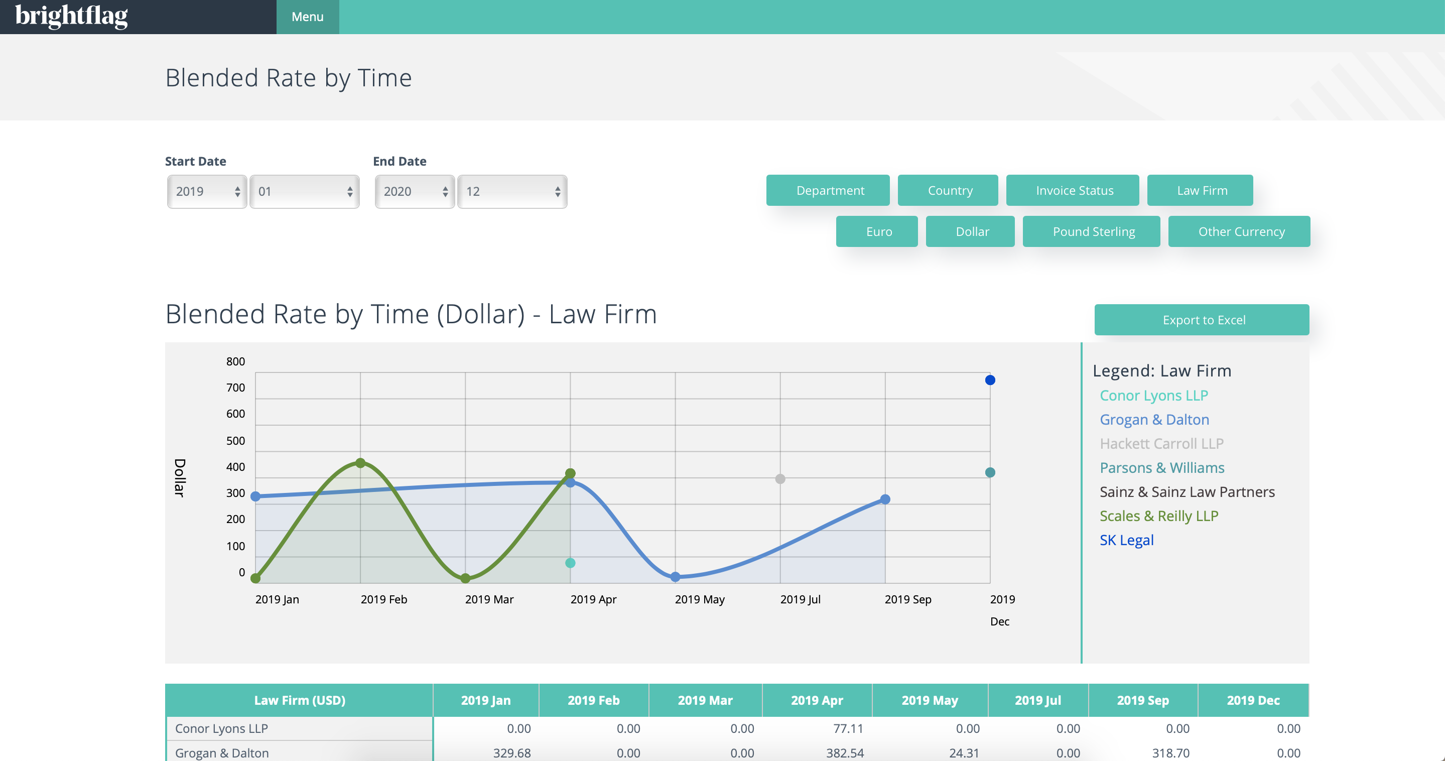
Task: Switch currency to Euro
Action: pos(878,231)
